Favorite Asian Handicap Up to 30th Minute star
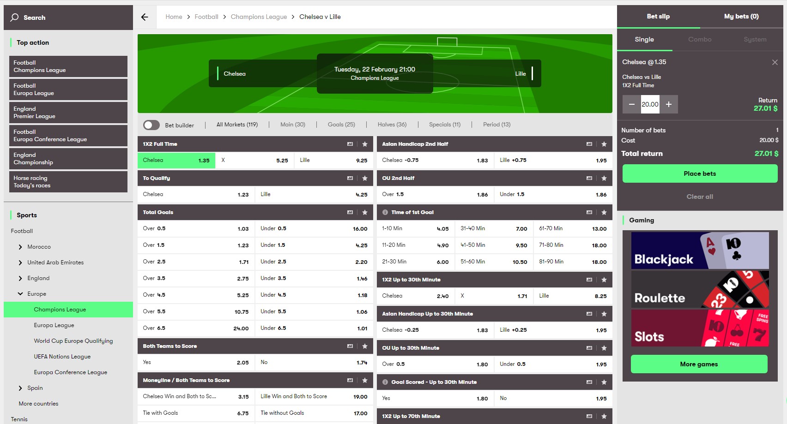The width and height of the screenshot is (787, 424). [x=604, y=314]
